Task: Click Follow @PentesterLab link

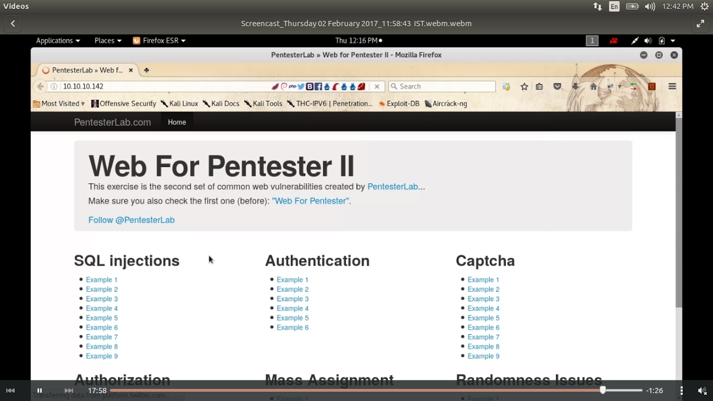Action: [131, 220]
